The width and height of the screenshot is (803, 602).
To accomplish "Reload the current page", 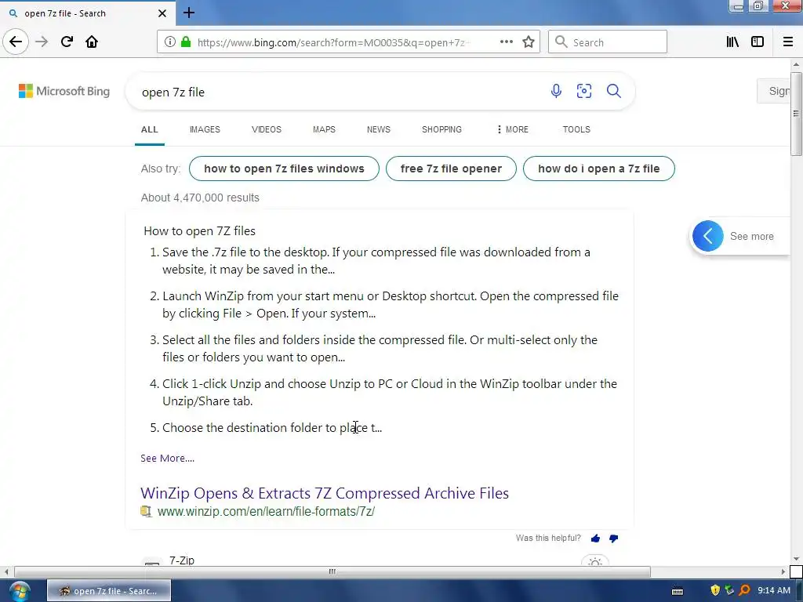I will 67,42.
